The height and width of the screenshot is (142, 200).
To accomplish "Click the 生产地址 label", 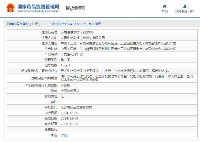I will click(x=51, y=49).
